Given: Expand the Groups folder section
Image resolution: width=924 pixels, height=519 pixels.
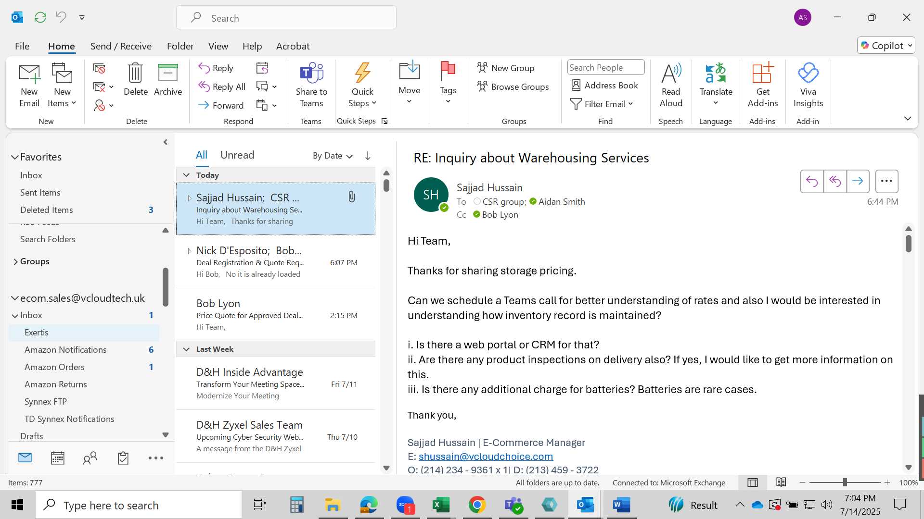Looking at the screenshot, I should (x=15, y=261).
